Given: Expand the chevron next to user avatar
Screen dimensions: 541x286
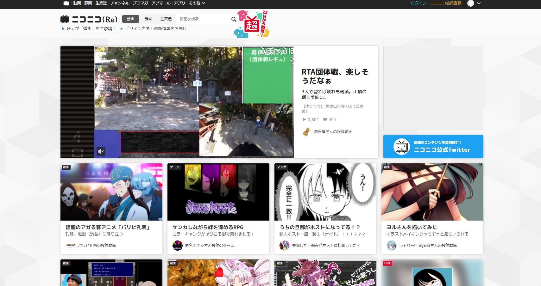Looking at the screenshot, I should click(479, 3).
